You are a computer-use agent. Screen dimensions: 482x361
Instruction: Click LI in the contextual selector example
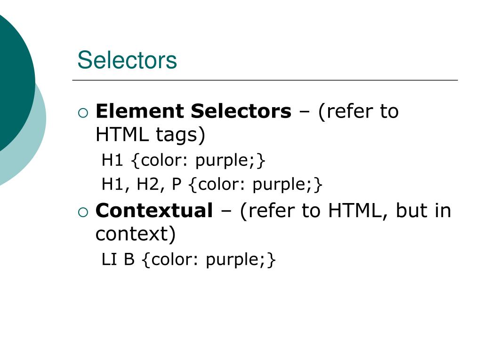coord(109,259)
